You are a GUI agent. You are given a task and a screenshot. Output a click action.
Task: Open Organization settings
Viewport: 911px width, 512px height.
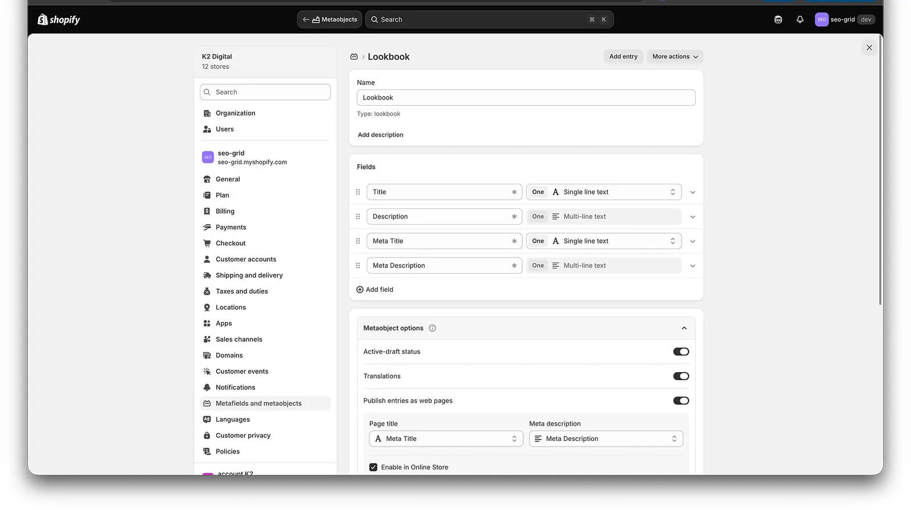pyautogui.click(x=265, y=113)
